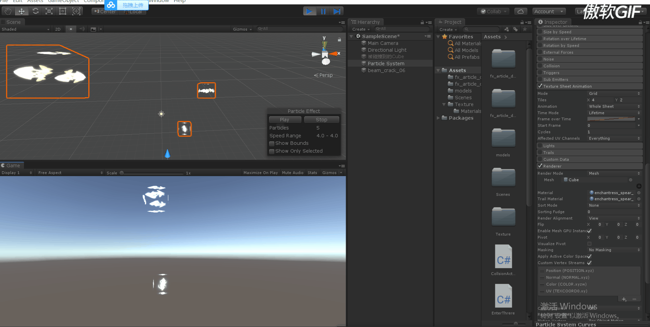Enable the Size by Speed module
Image resolution: width=650 pixels, height=327 pixels.
pyautogui.click(x=540, y=32)
